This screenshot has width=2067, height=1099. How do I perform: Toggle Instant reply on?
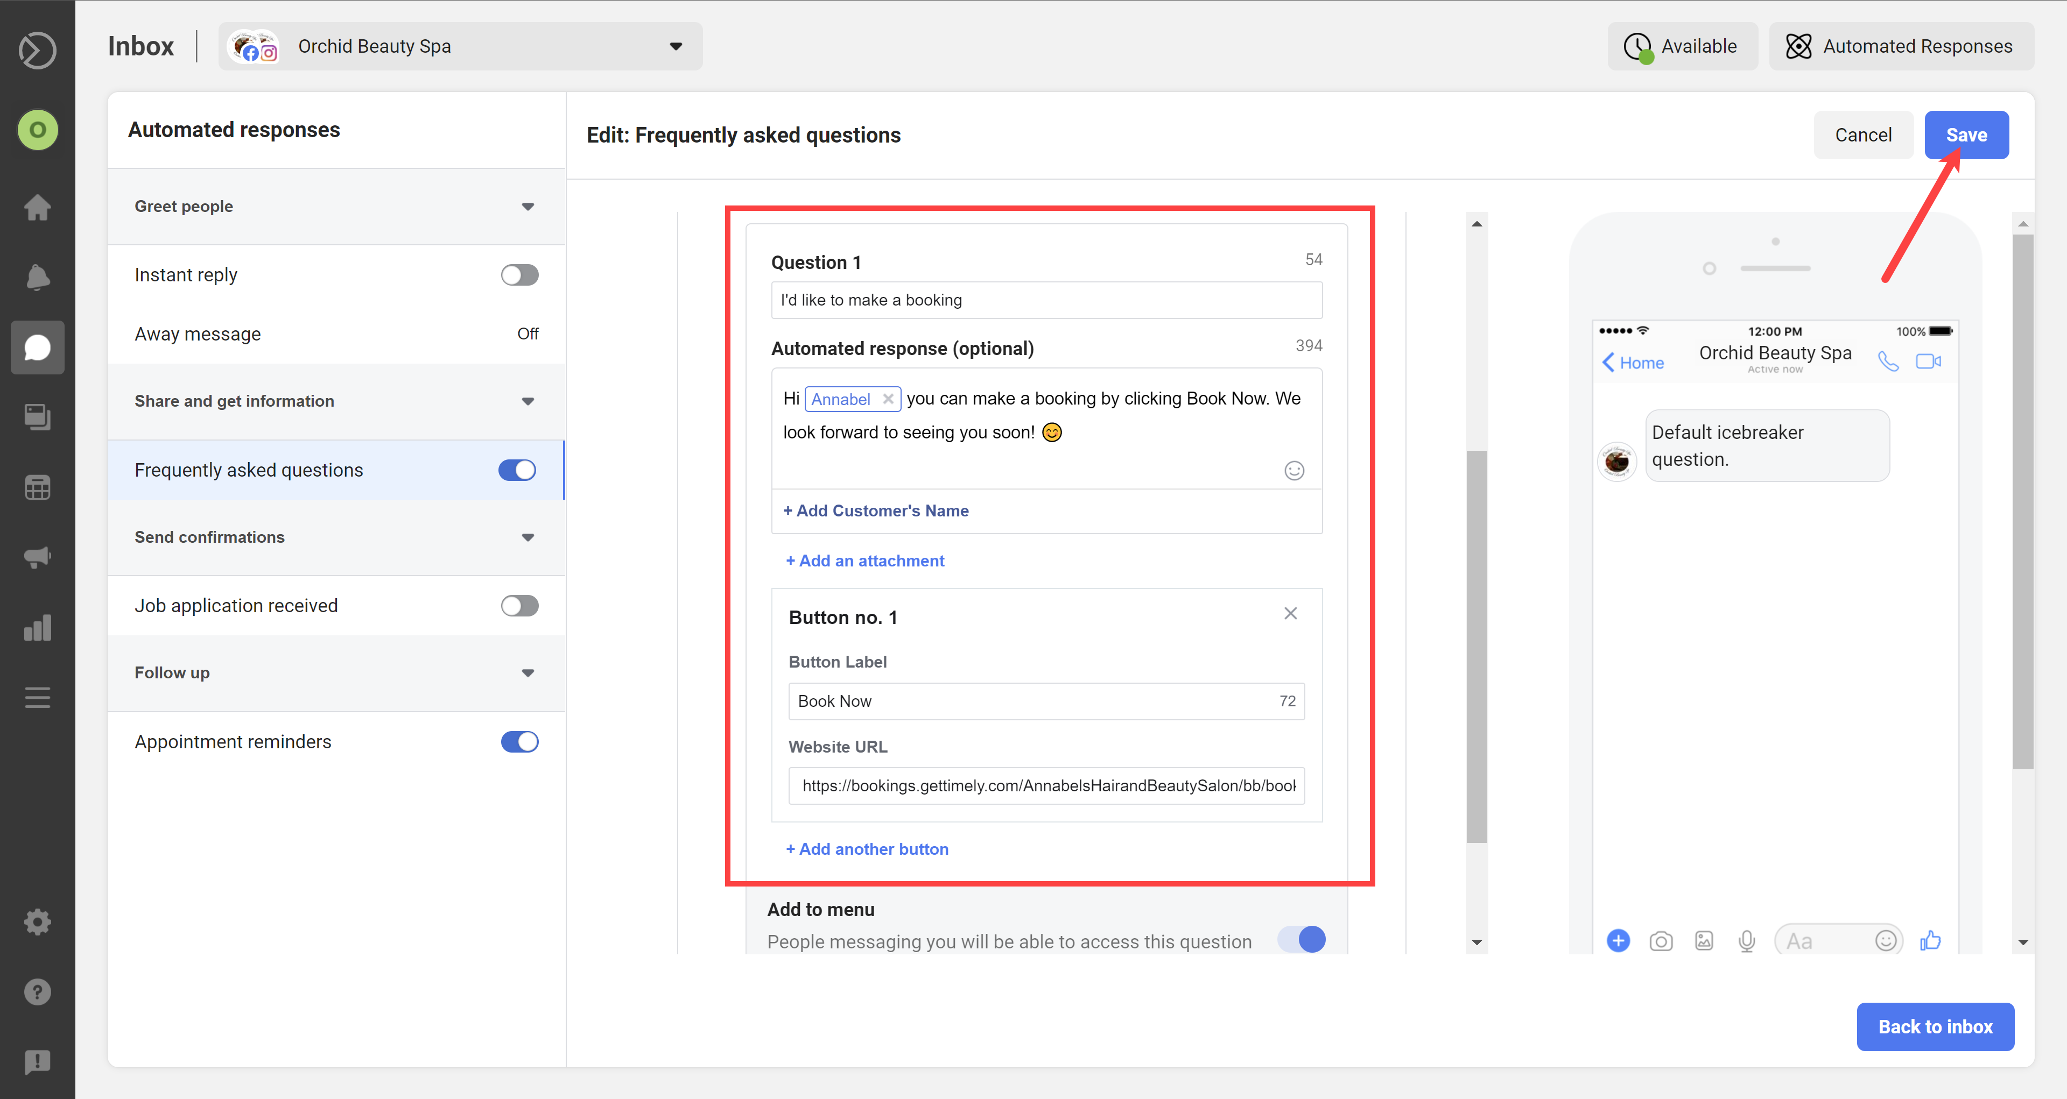[x=519, y=275]
